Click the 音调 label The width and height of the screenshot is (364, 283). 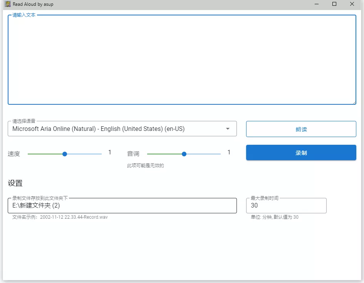tap(133, 154)
